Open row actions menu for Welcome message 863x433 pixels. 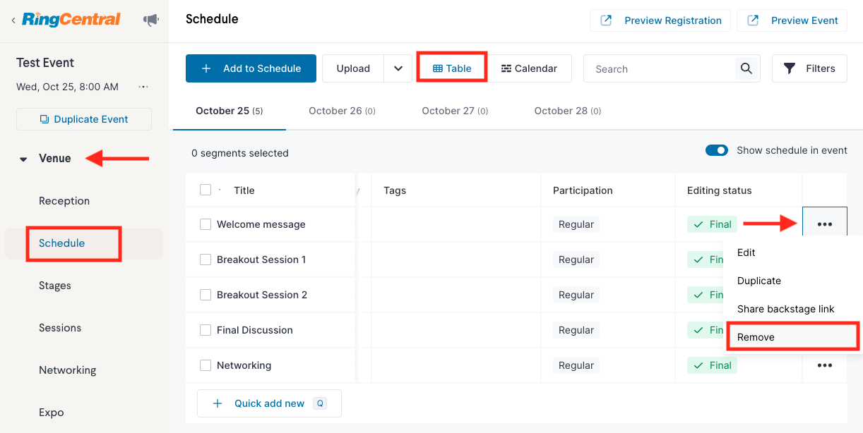point(824,224)
